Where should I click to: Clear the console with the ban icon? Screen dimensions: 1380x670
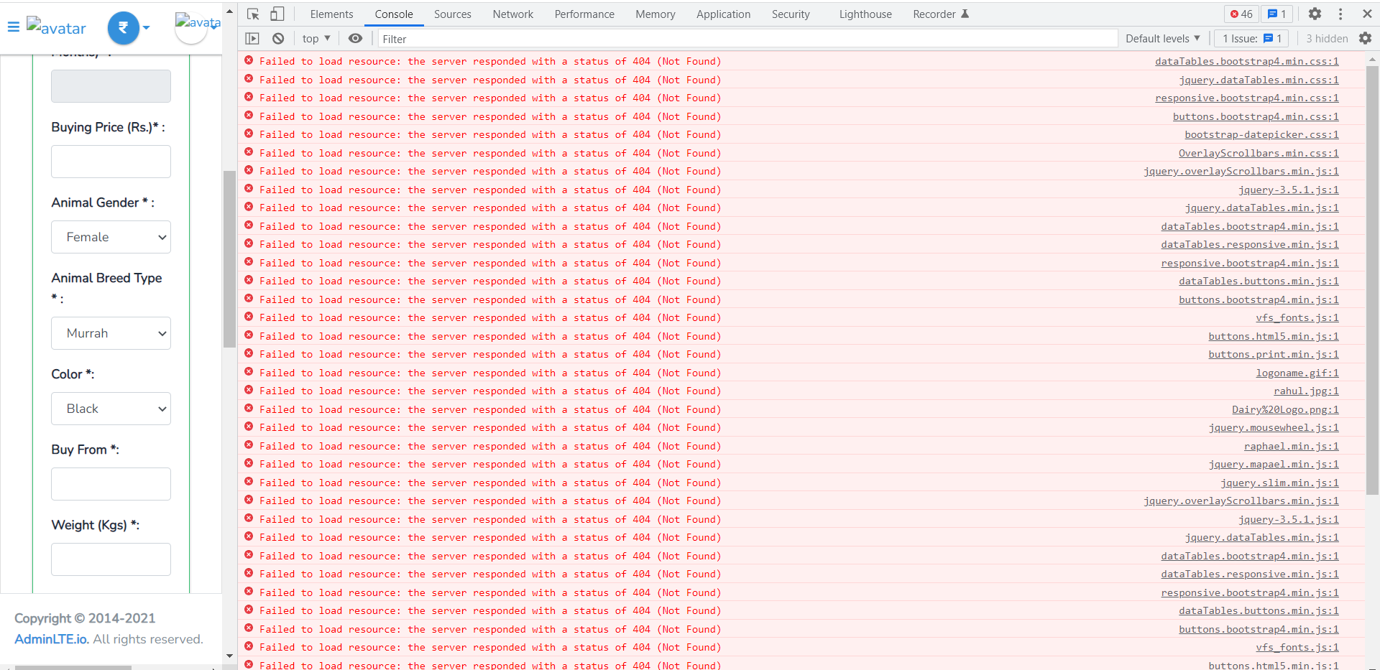tap(278, 39)
